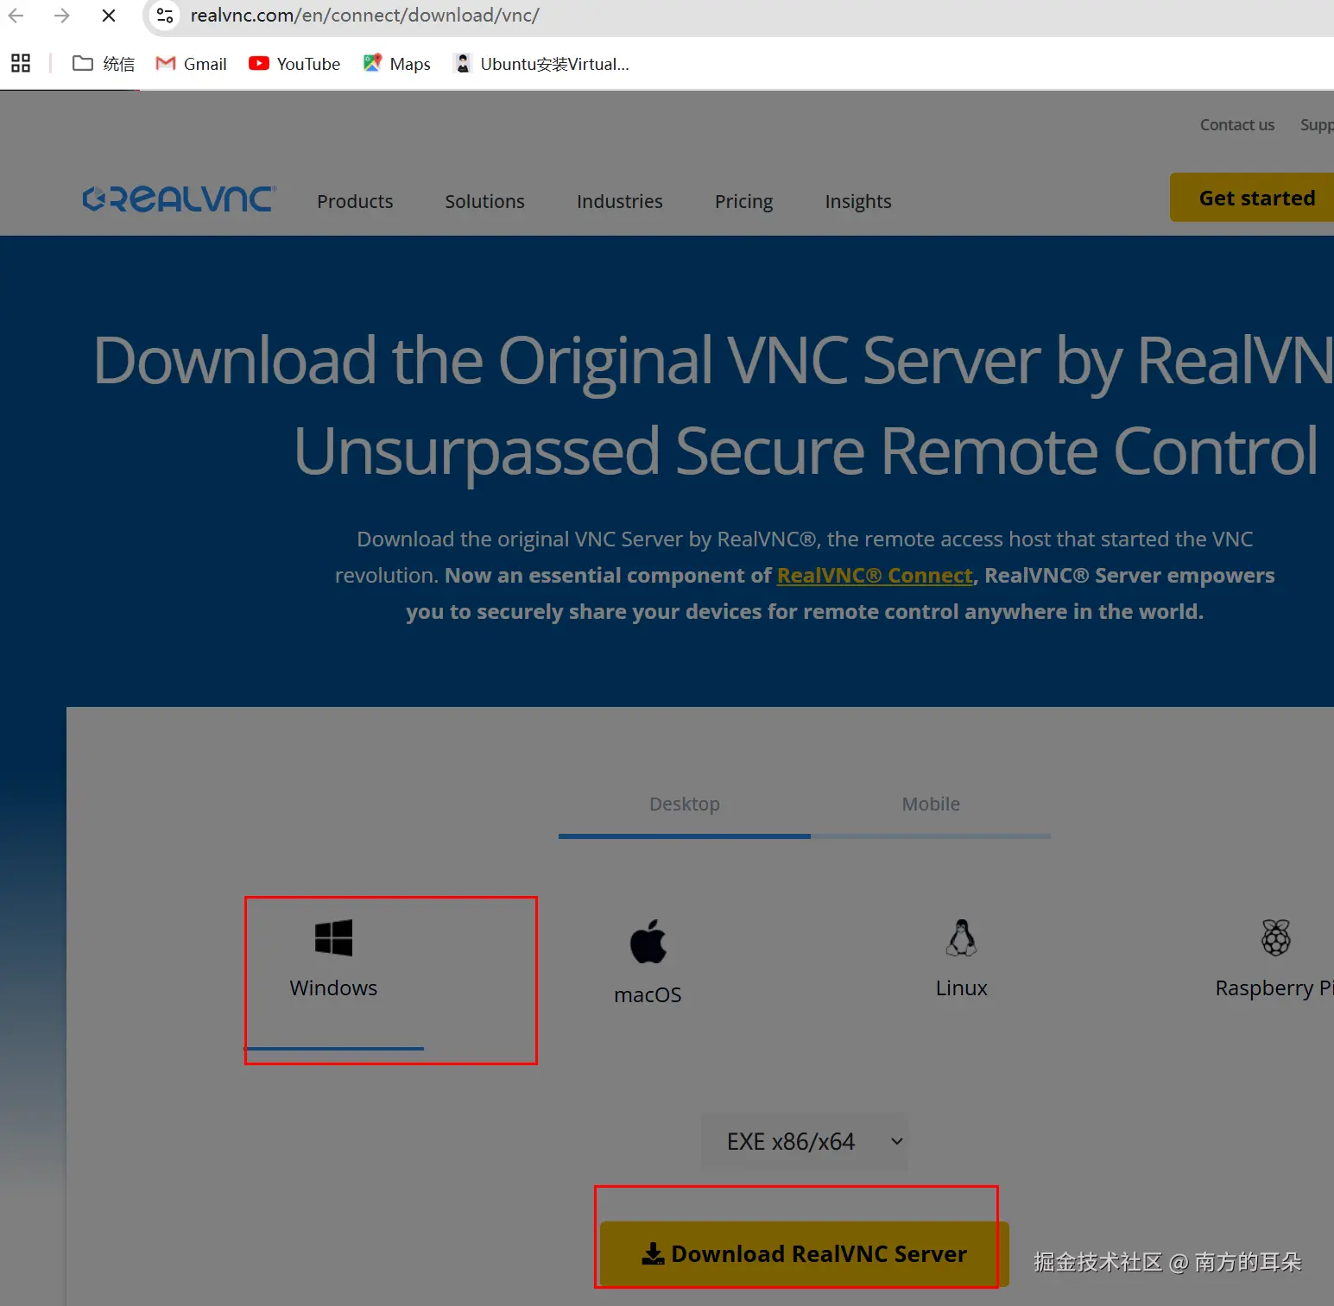Click the Download RealVNC Server button
Screen dimensions: 1334x1306
804,1253
